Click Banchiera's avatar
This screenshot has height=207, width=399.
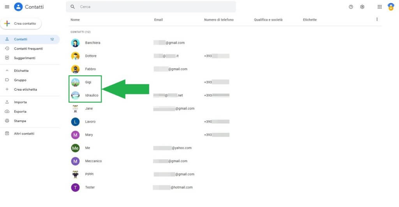click(x=75, y=43)
